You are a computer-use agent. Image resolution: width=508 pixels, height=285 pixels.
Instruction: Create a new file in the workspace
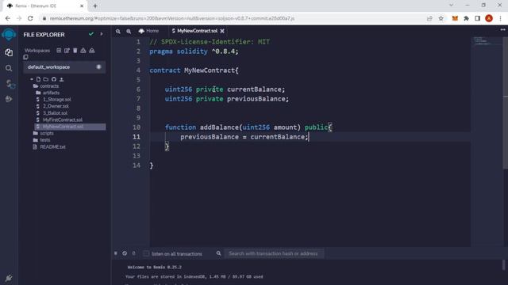point(38,79)
